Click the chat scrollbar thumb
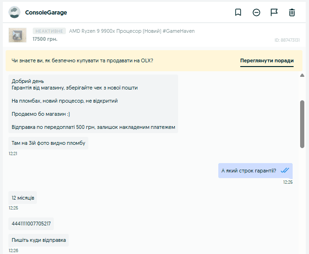The image size is (309, 254). point(302,123)
